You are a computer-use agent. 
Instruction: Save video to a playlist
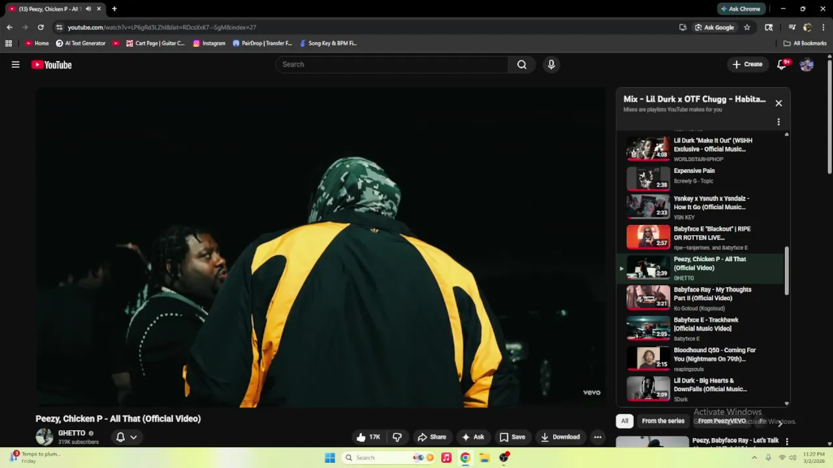pos(512,437)
